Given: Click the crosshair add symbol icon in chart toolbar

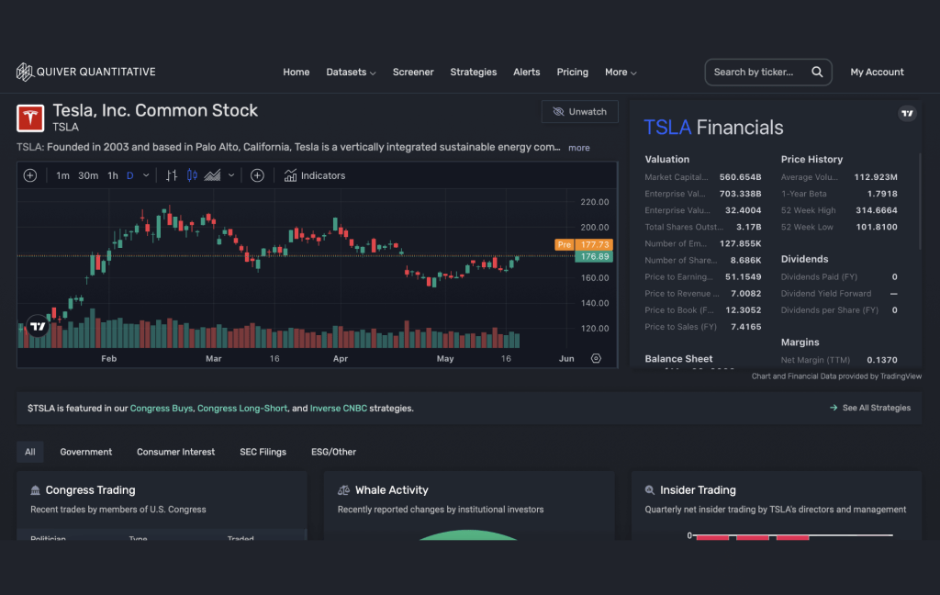Looking at the screenshot, I should (30, 175).
